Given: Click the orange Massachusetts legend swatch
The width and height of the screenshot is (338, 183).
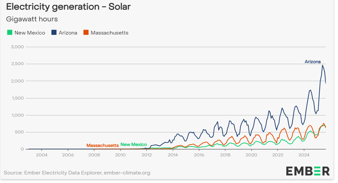Looking at the screenshot, I should pos(86,33).
